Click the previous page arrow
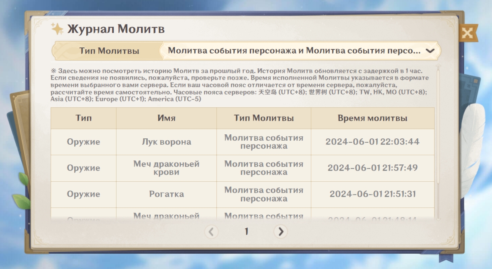 tap(211, 232)
